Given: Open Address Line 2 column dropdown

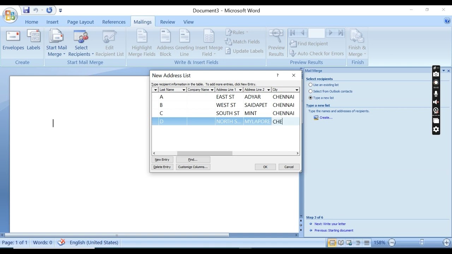Looking at the screenshot, I should coord(268,90).
